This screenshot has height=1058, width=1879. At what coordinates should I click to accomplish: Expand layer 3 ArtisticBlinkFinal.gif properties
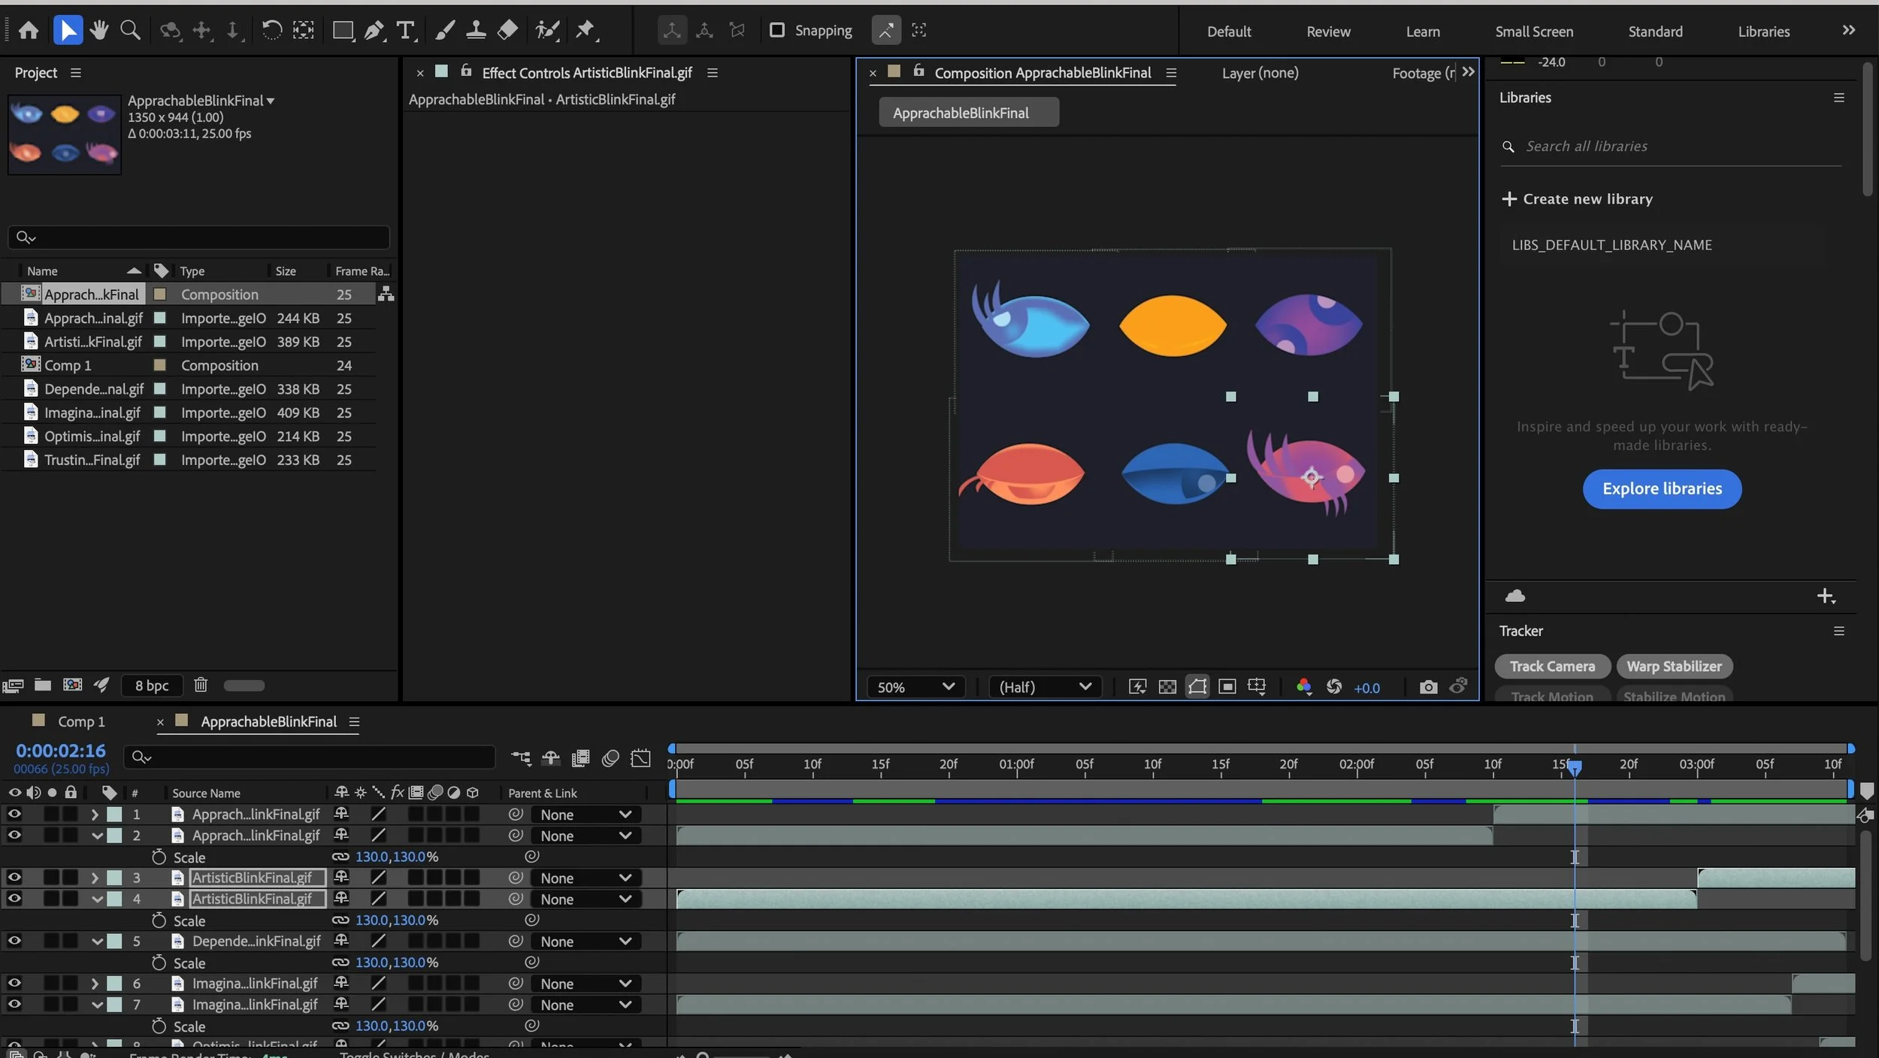95,878
